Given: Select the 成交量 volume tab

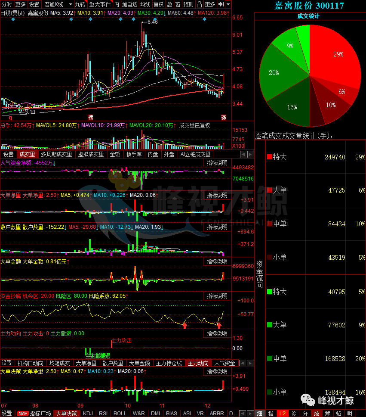Looking at the screenshot, I should point(27,154).
